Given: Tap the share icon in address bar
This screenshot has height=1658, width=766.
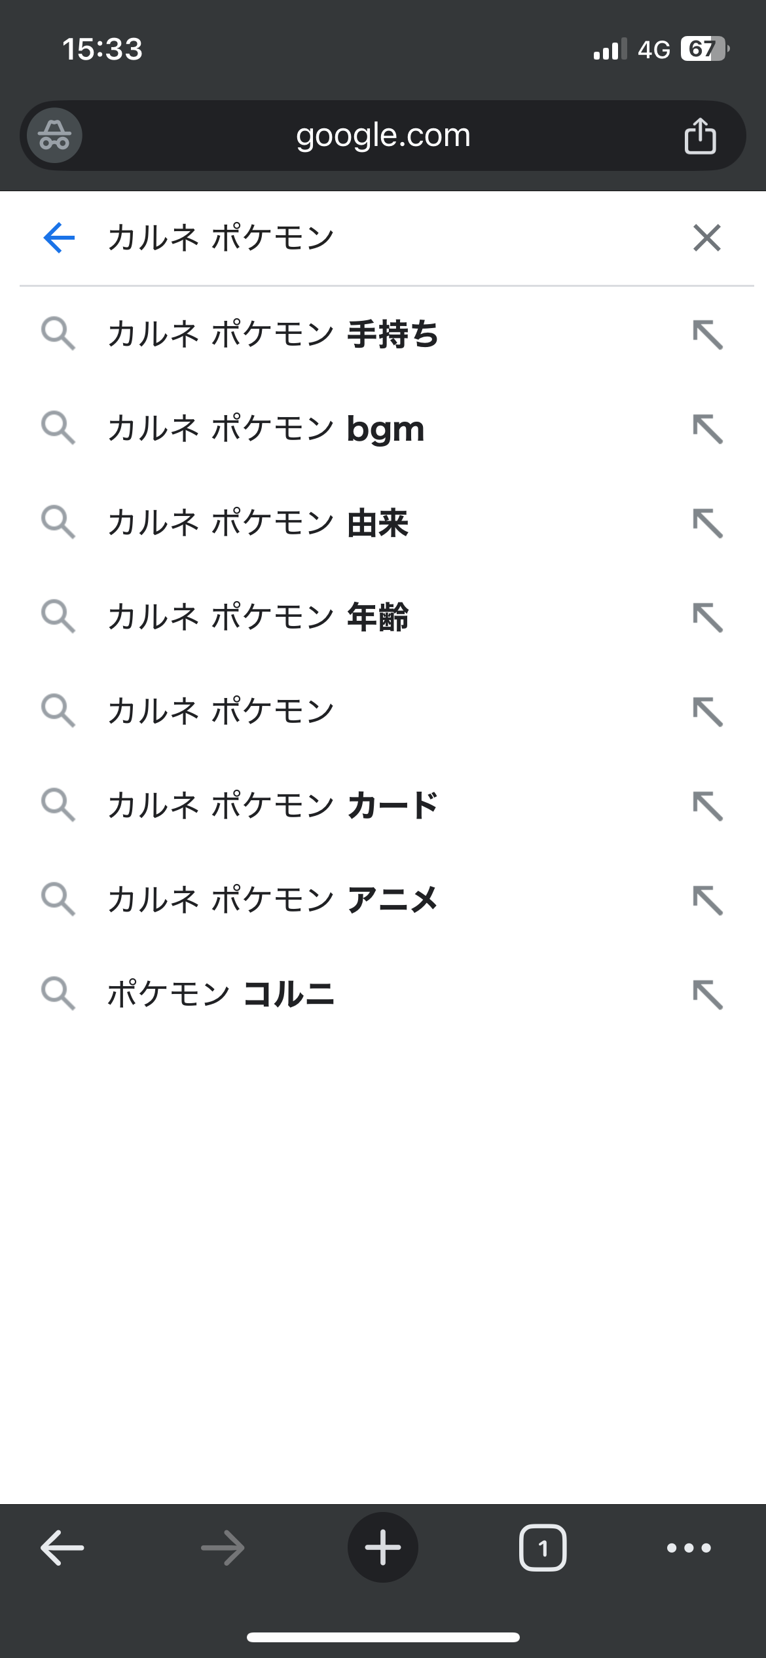Looking at the screenshot, I should click(x=700, y=136).
